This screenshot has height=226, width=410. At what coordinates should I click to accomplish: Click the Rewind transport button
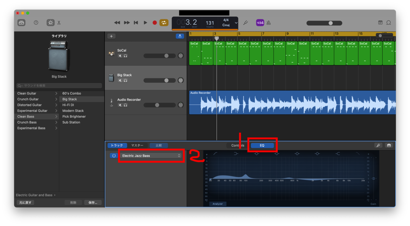117,22
